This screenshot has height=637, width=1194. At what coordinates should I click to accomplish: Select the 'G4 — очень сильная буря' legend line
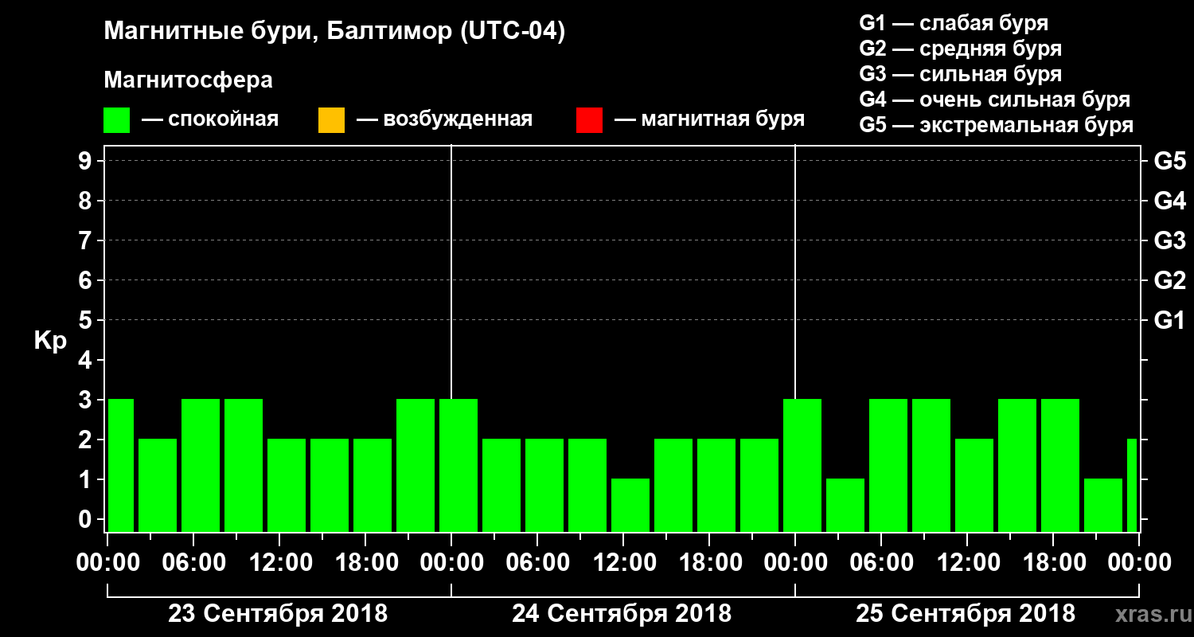tap(995, 100)
